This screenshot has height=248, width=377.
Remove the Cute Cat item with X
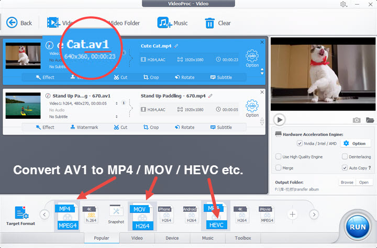[x=262, y=42]
